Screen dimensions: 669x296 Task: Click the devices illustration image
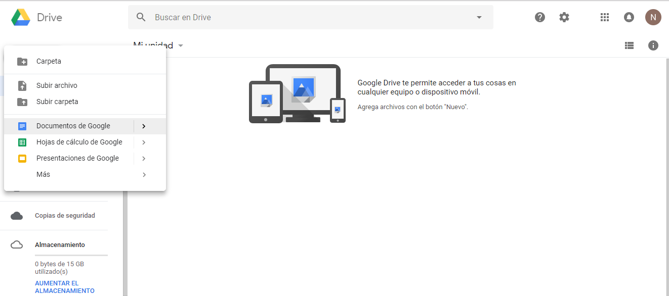tap(297, 93)
